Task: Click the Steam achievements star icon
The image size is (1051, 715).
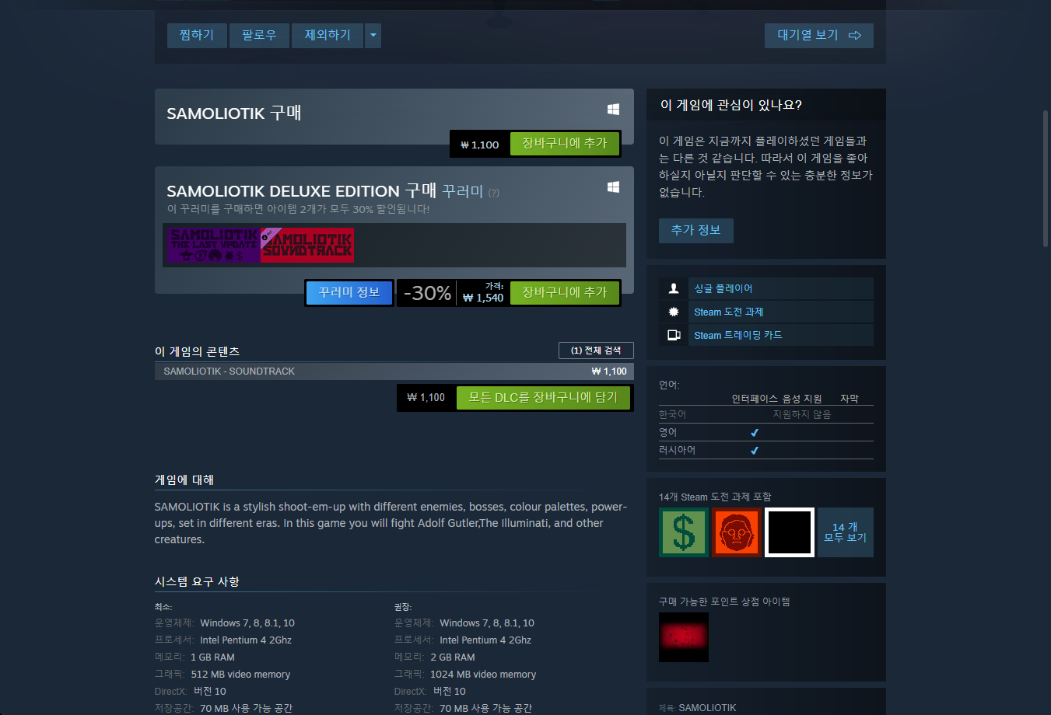Action: pyautogui.click(x=674, y=312)
